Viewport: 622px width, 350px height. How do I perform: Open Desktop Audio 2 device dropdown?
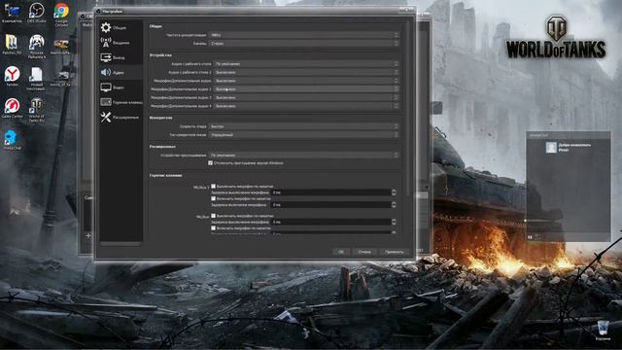click(306, 72)
